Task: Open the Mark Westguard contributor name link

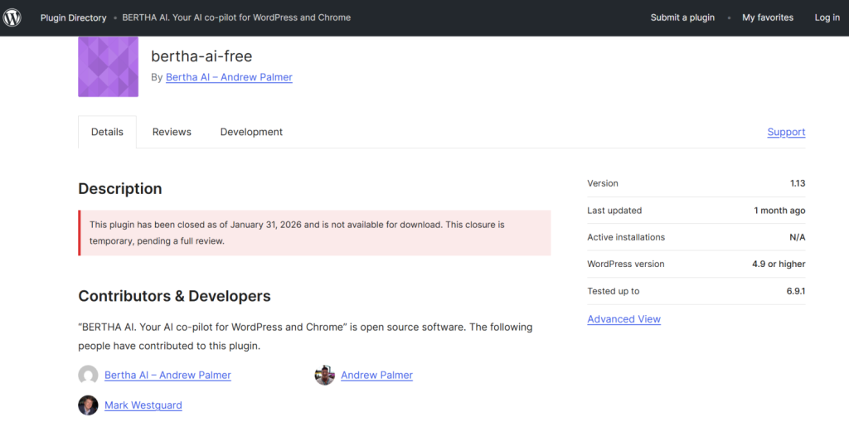Action: (143, 405)
